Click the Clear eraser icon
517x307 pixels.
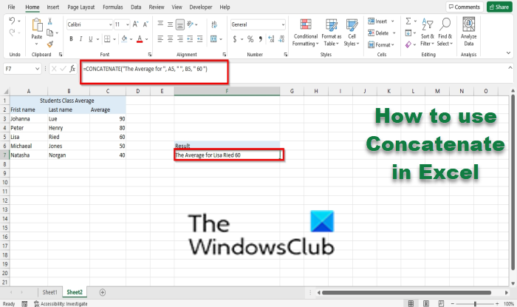click(x=408, y=44)
